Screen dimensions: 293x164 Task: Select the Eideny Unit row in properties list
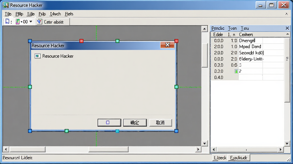click(248, 59)
